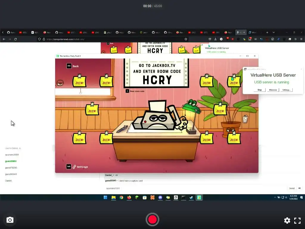This screenshot has width=305, height=229.
Task: Start recording with the red record button
Action: click(x=152, y=219)
